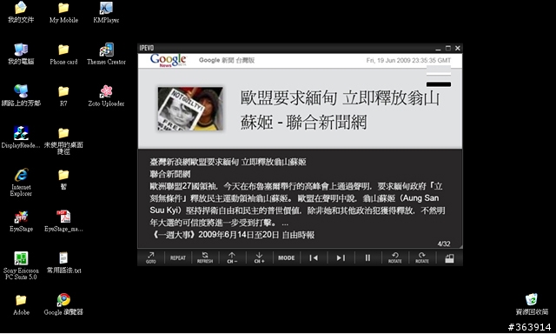Maximize the IPEVO window

[x=448, y=48]
